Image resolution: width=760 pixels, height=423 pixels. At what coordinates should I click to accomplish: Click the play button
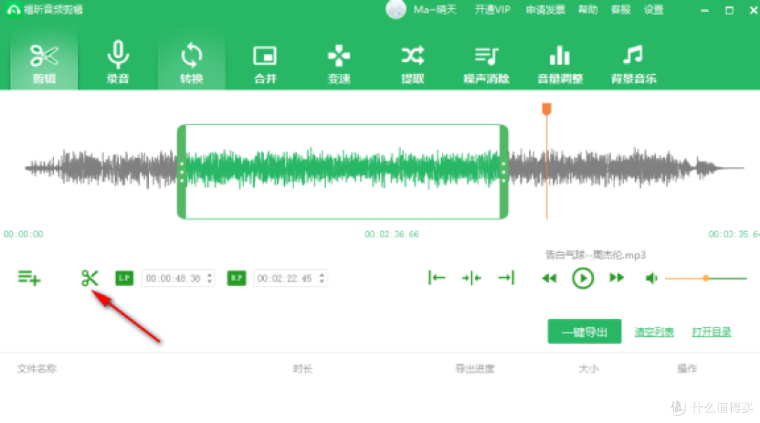tap(583, 278)
